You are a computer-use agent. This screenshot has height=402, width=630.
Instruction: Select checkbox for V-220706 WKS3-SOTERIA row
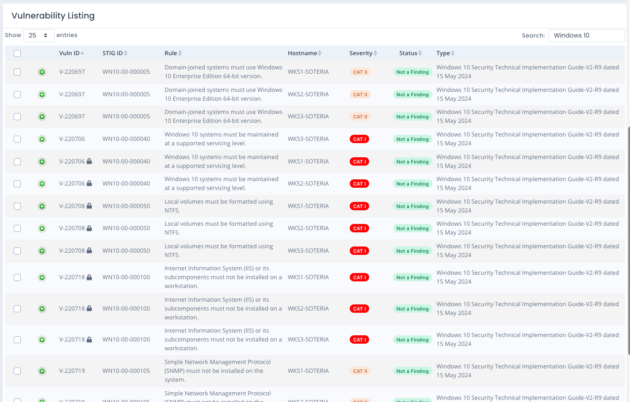point(17,139)
